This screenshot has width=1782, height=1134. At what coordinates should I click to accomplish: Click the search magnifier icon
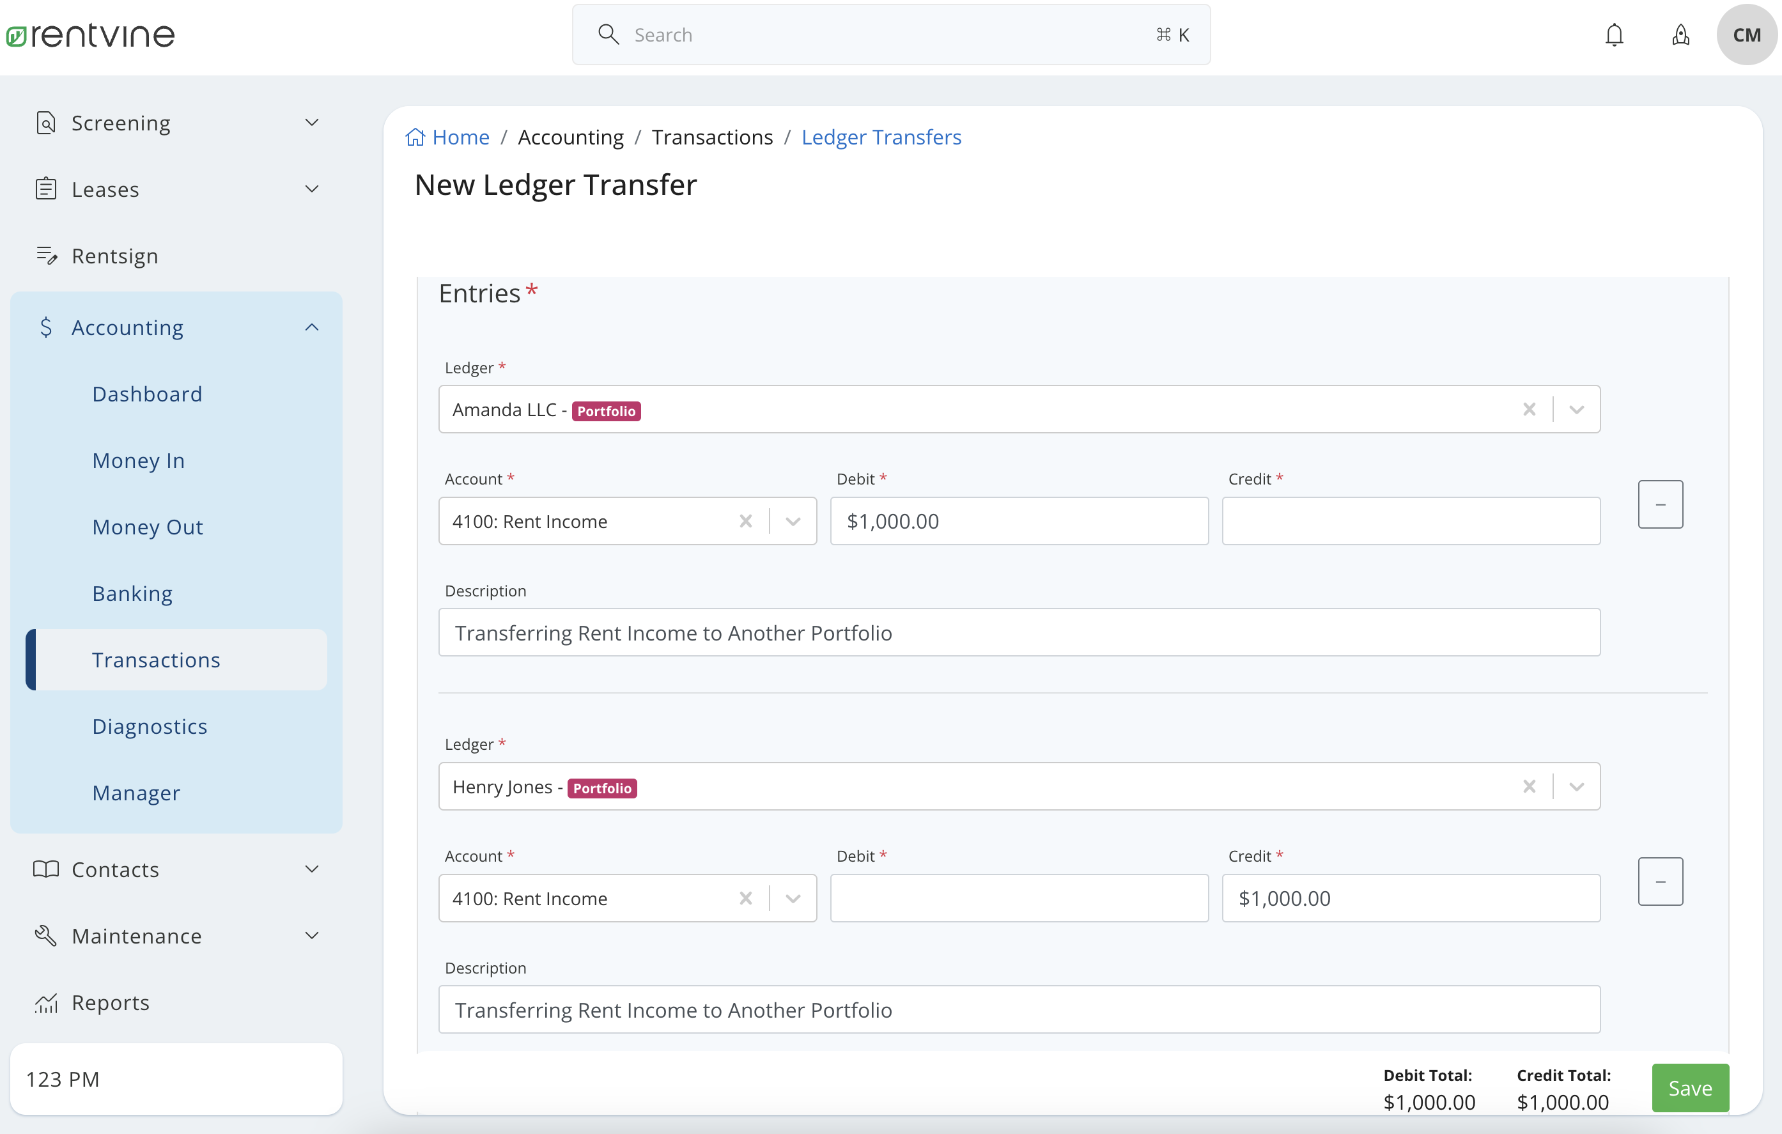(608, 34)
